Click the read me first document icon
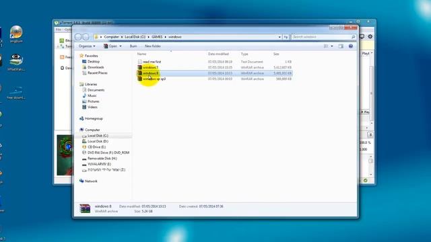 (x=139, y=62)
